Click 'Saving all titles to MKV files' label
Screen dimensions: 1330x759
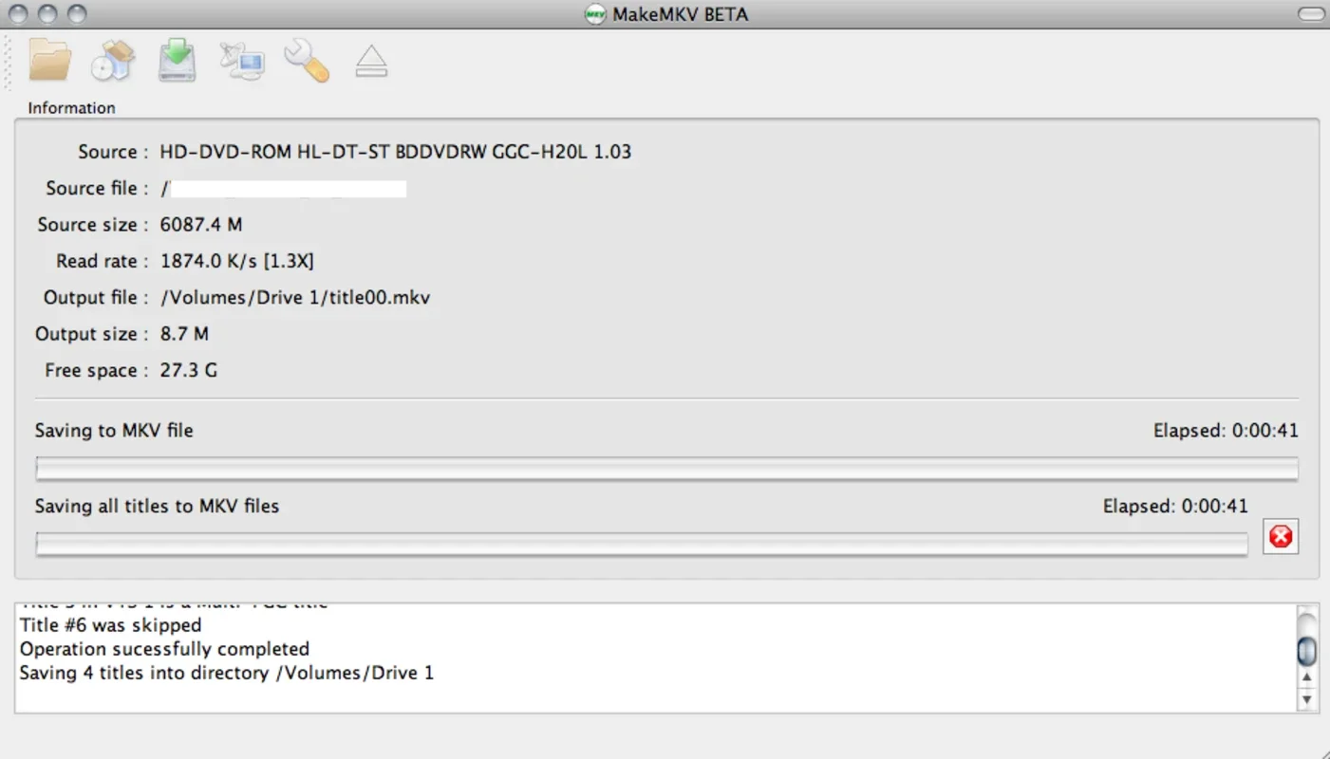157,507
